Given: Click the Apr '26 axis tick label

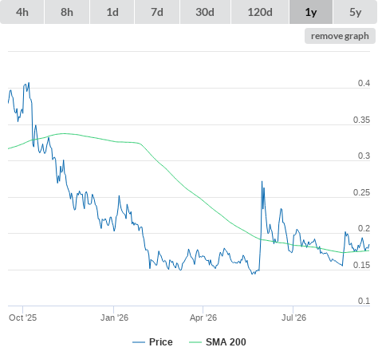Looking at the screenshot, I should tap(203, 318).
